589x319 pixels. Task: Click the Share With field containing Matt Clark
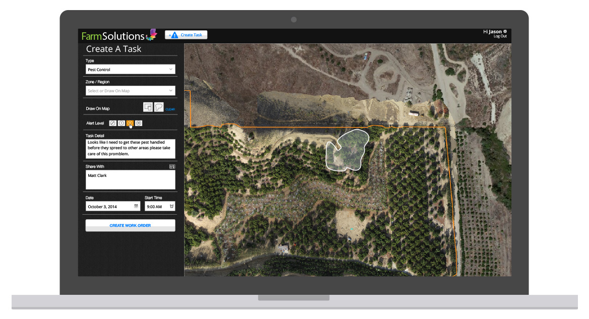130,180
